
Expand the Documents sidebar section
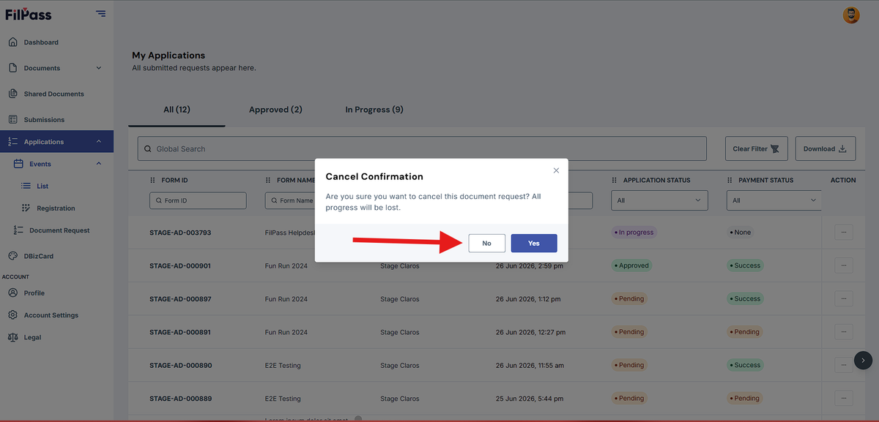(99, 68)
